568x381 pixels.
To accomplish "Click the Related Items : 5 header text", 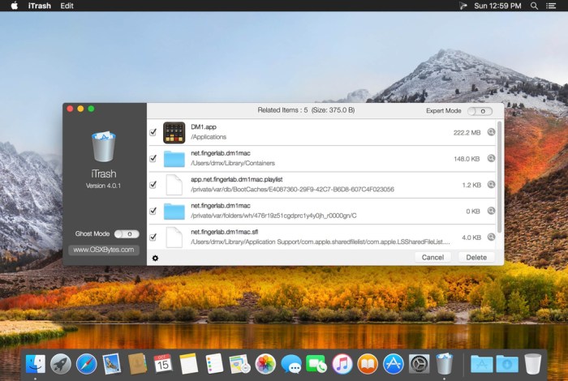I will tap(282, 110).
